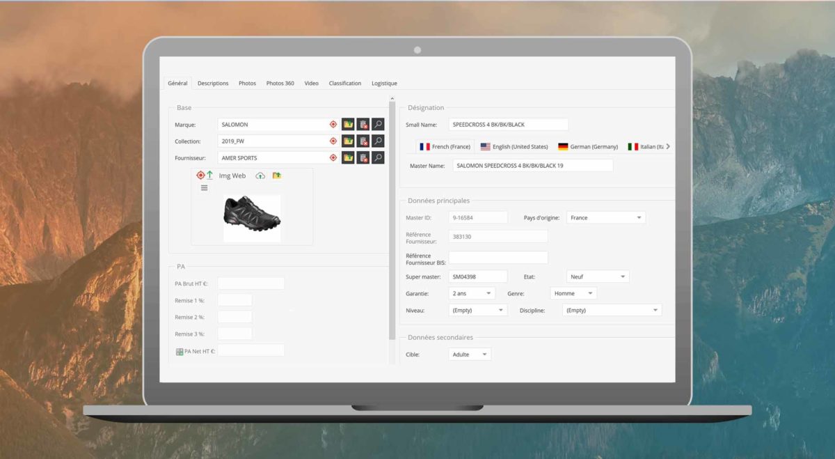Open the Logistique tab
This screenshot has height=459, width=835.
384,83
